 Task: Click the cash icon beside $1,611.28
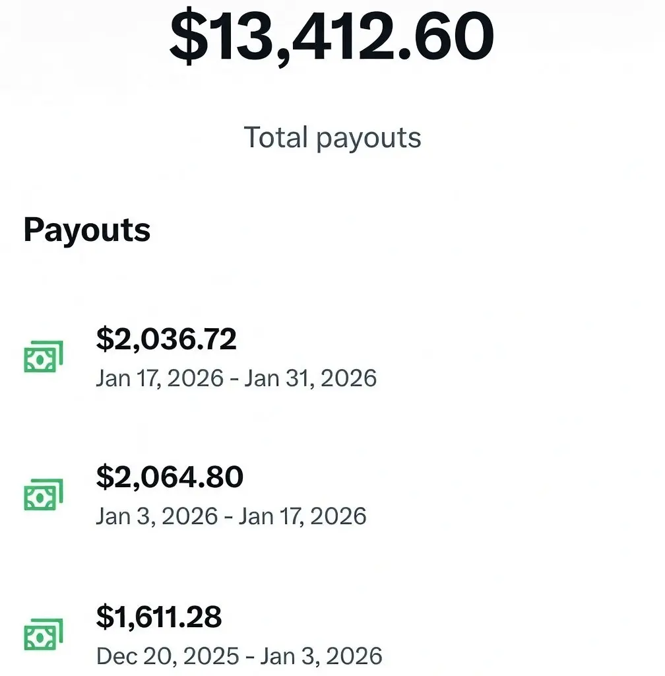pos(43,634)
